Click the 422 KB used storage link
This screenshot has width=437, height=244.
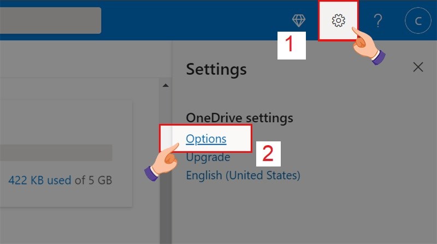(x=40, y=180)
